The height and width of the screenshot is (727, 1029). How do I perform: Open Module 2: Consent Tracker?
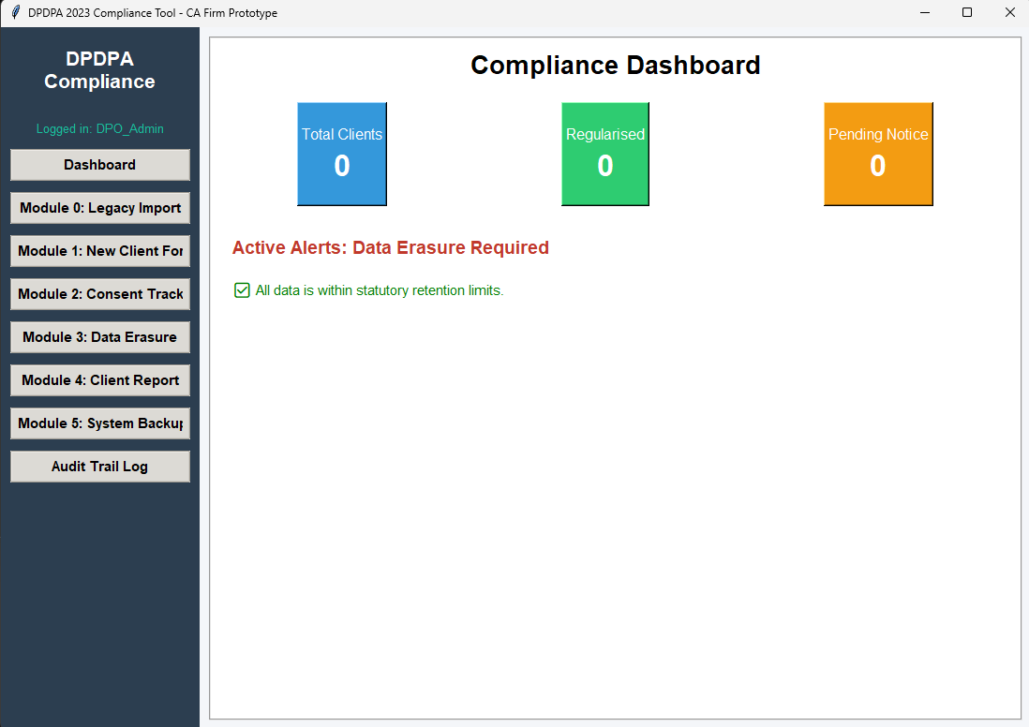pos(100,294)
